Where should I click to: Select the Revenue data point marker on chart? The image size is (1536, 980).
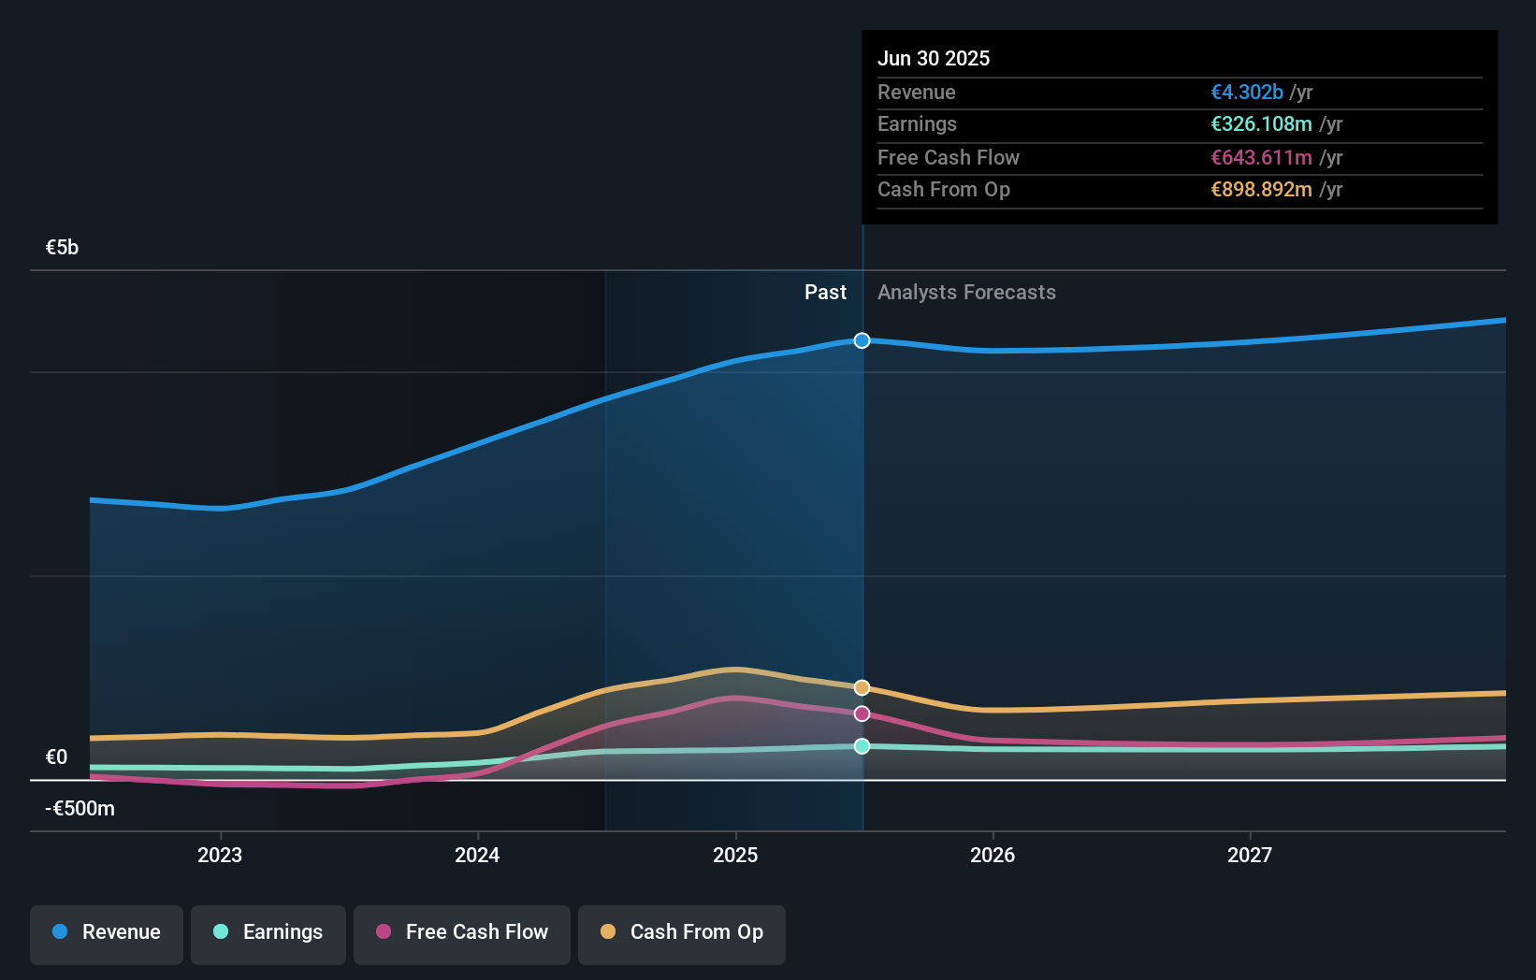point(861,340)
